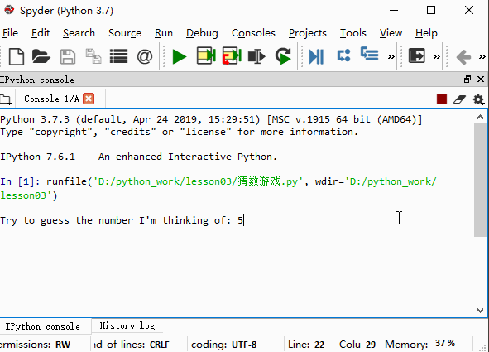Save the current file
The image size is (489, 352).
(67, 56)
